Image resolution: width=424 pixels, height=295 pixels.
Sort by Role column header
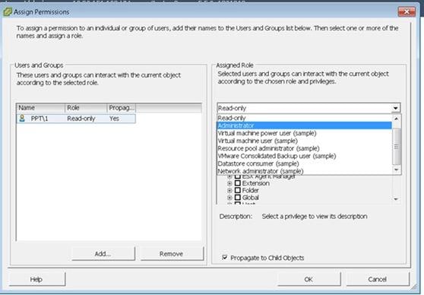[86, 108]
